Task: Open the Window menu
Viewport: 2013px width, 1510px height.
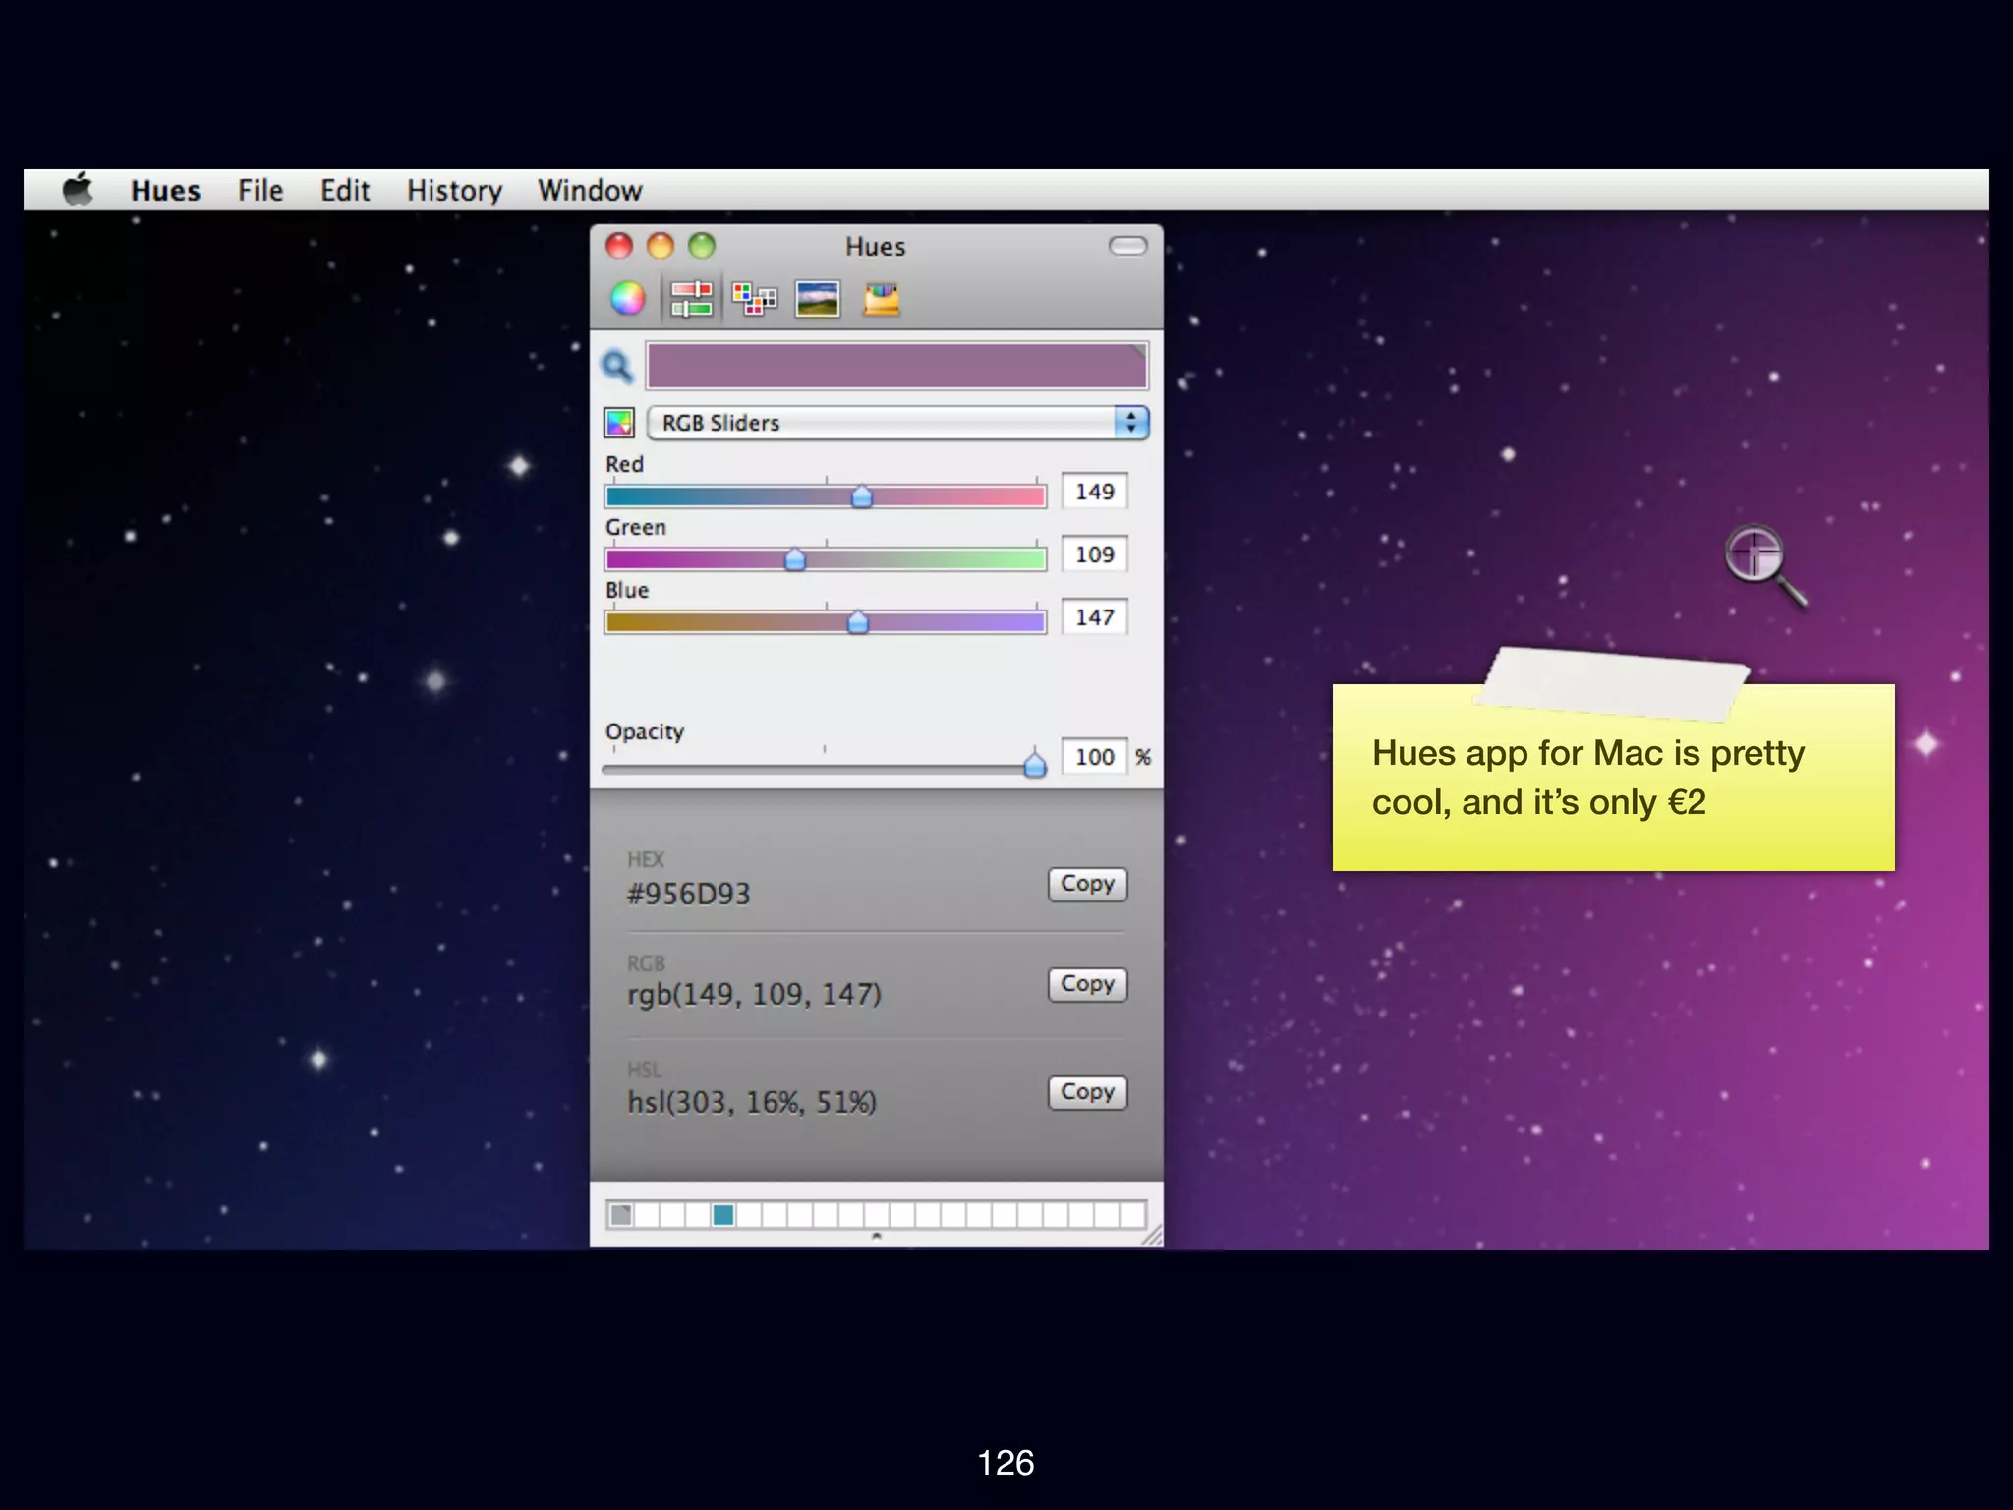Action: point(590,191)
